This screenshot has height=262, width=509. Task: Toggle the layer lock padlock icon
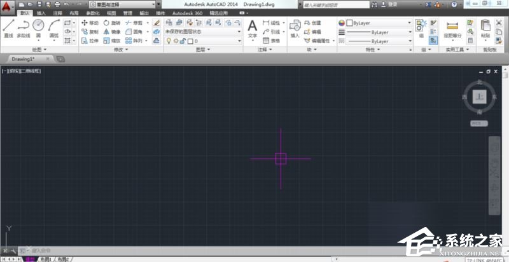point(183,41)
